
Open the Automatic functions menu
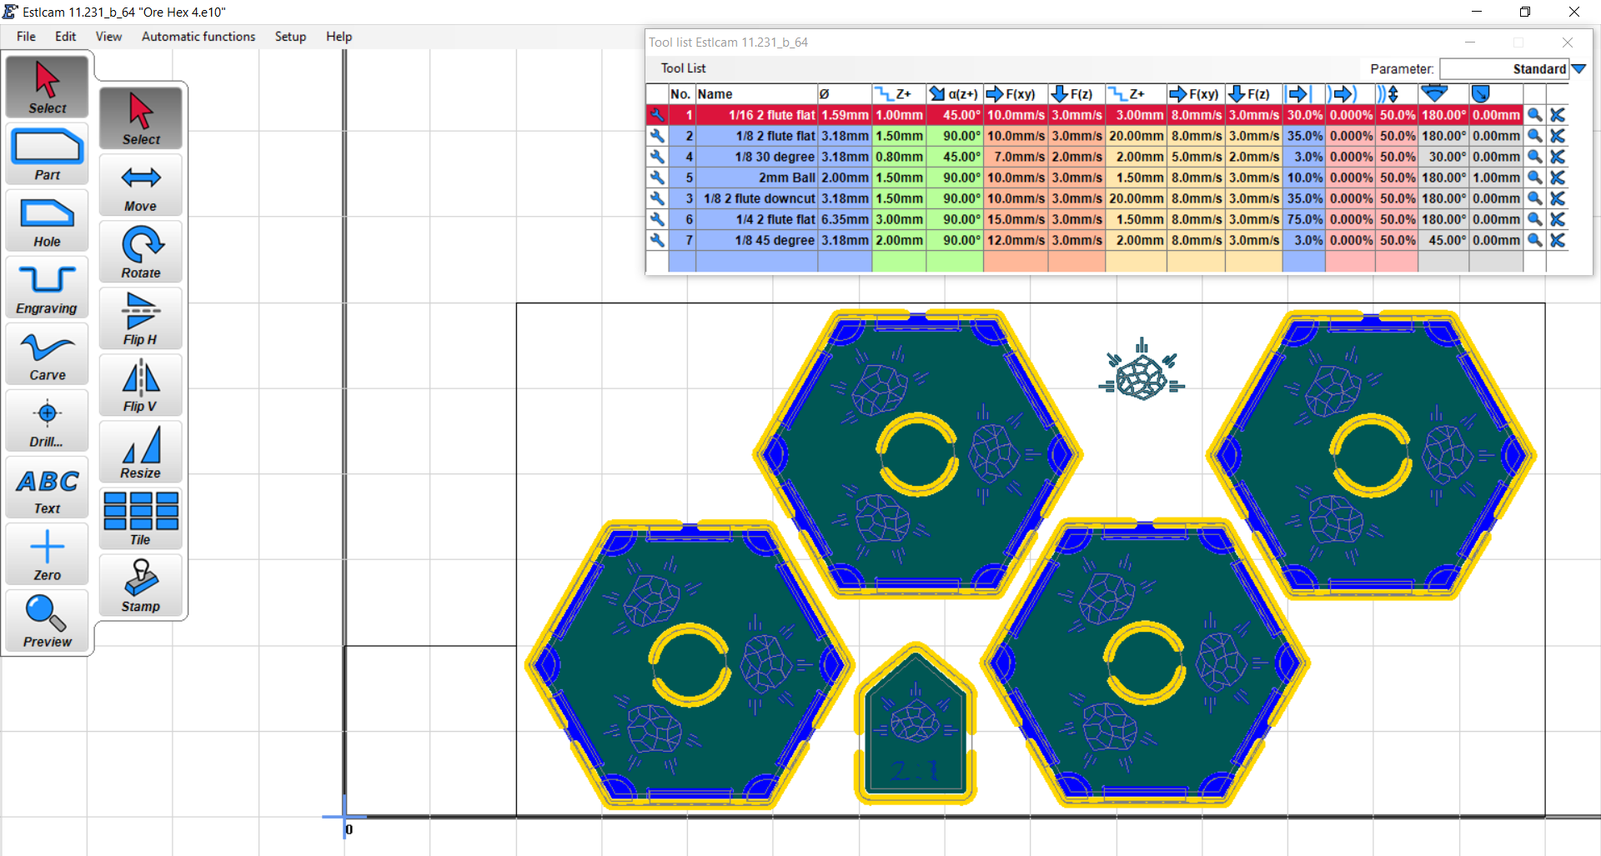click(x=198, y=37)
